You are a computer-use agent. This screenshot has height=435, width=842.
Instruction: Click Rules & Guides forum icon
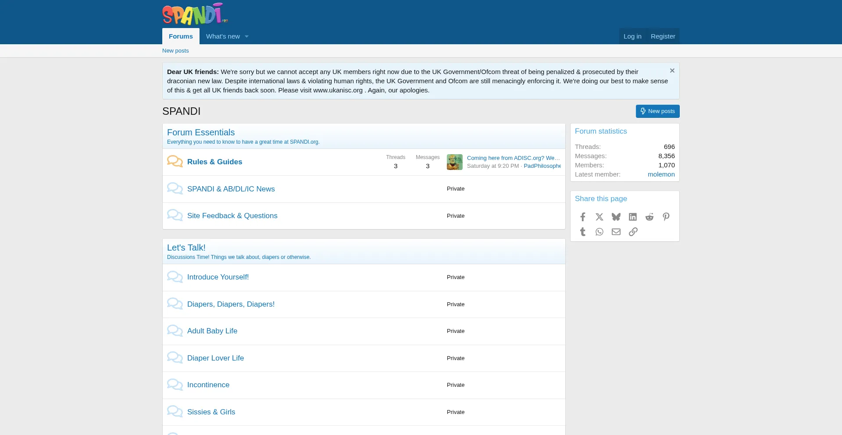[x=175, y=162]
